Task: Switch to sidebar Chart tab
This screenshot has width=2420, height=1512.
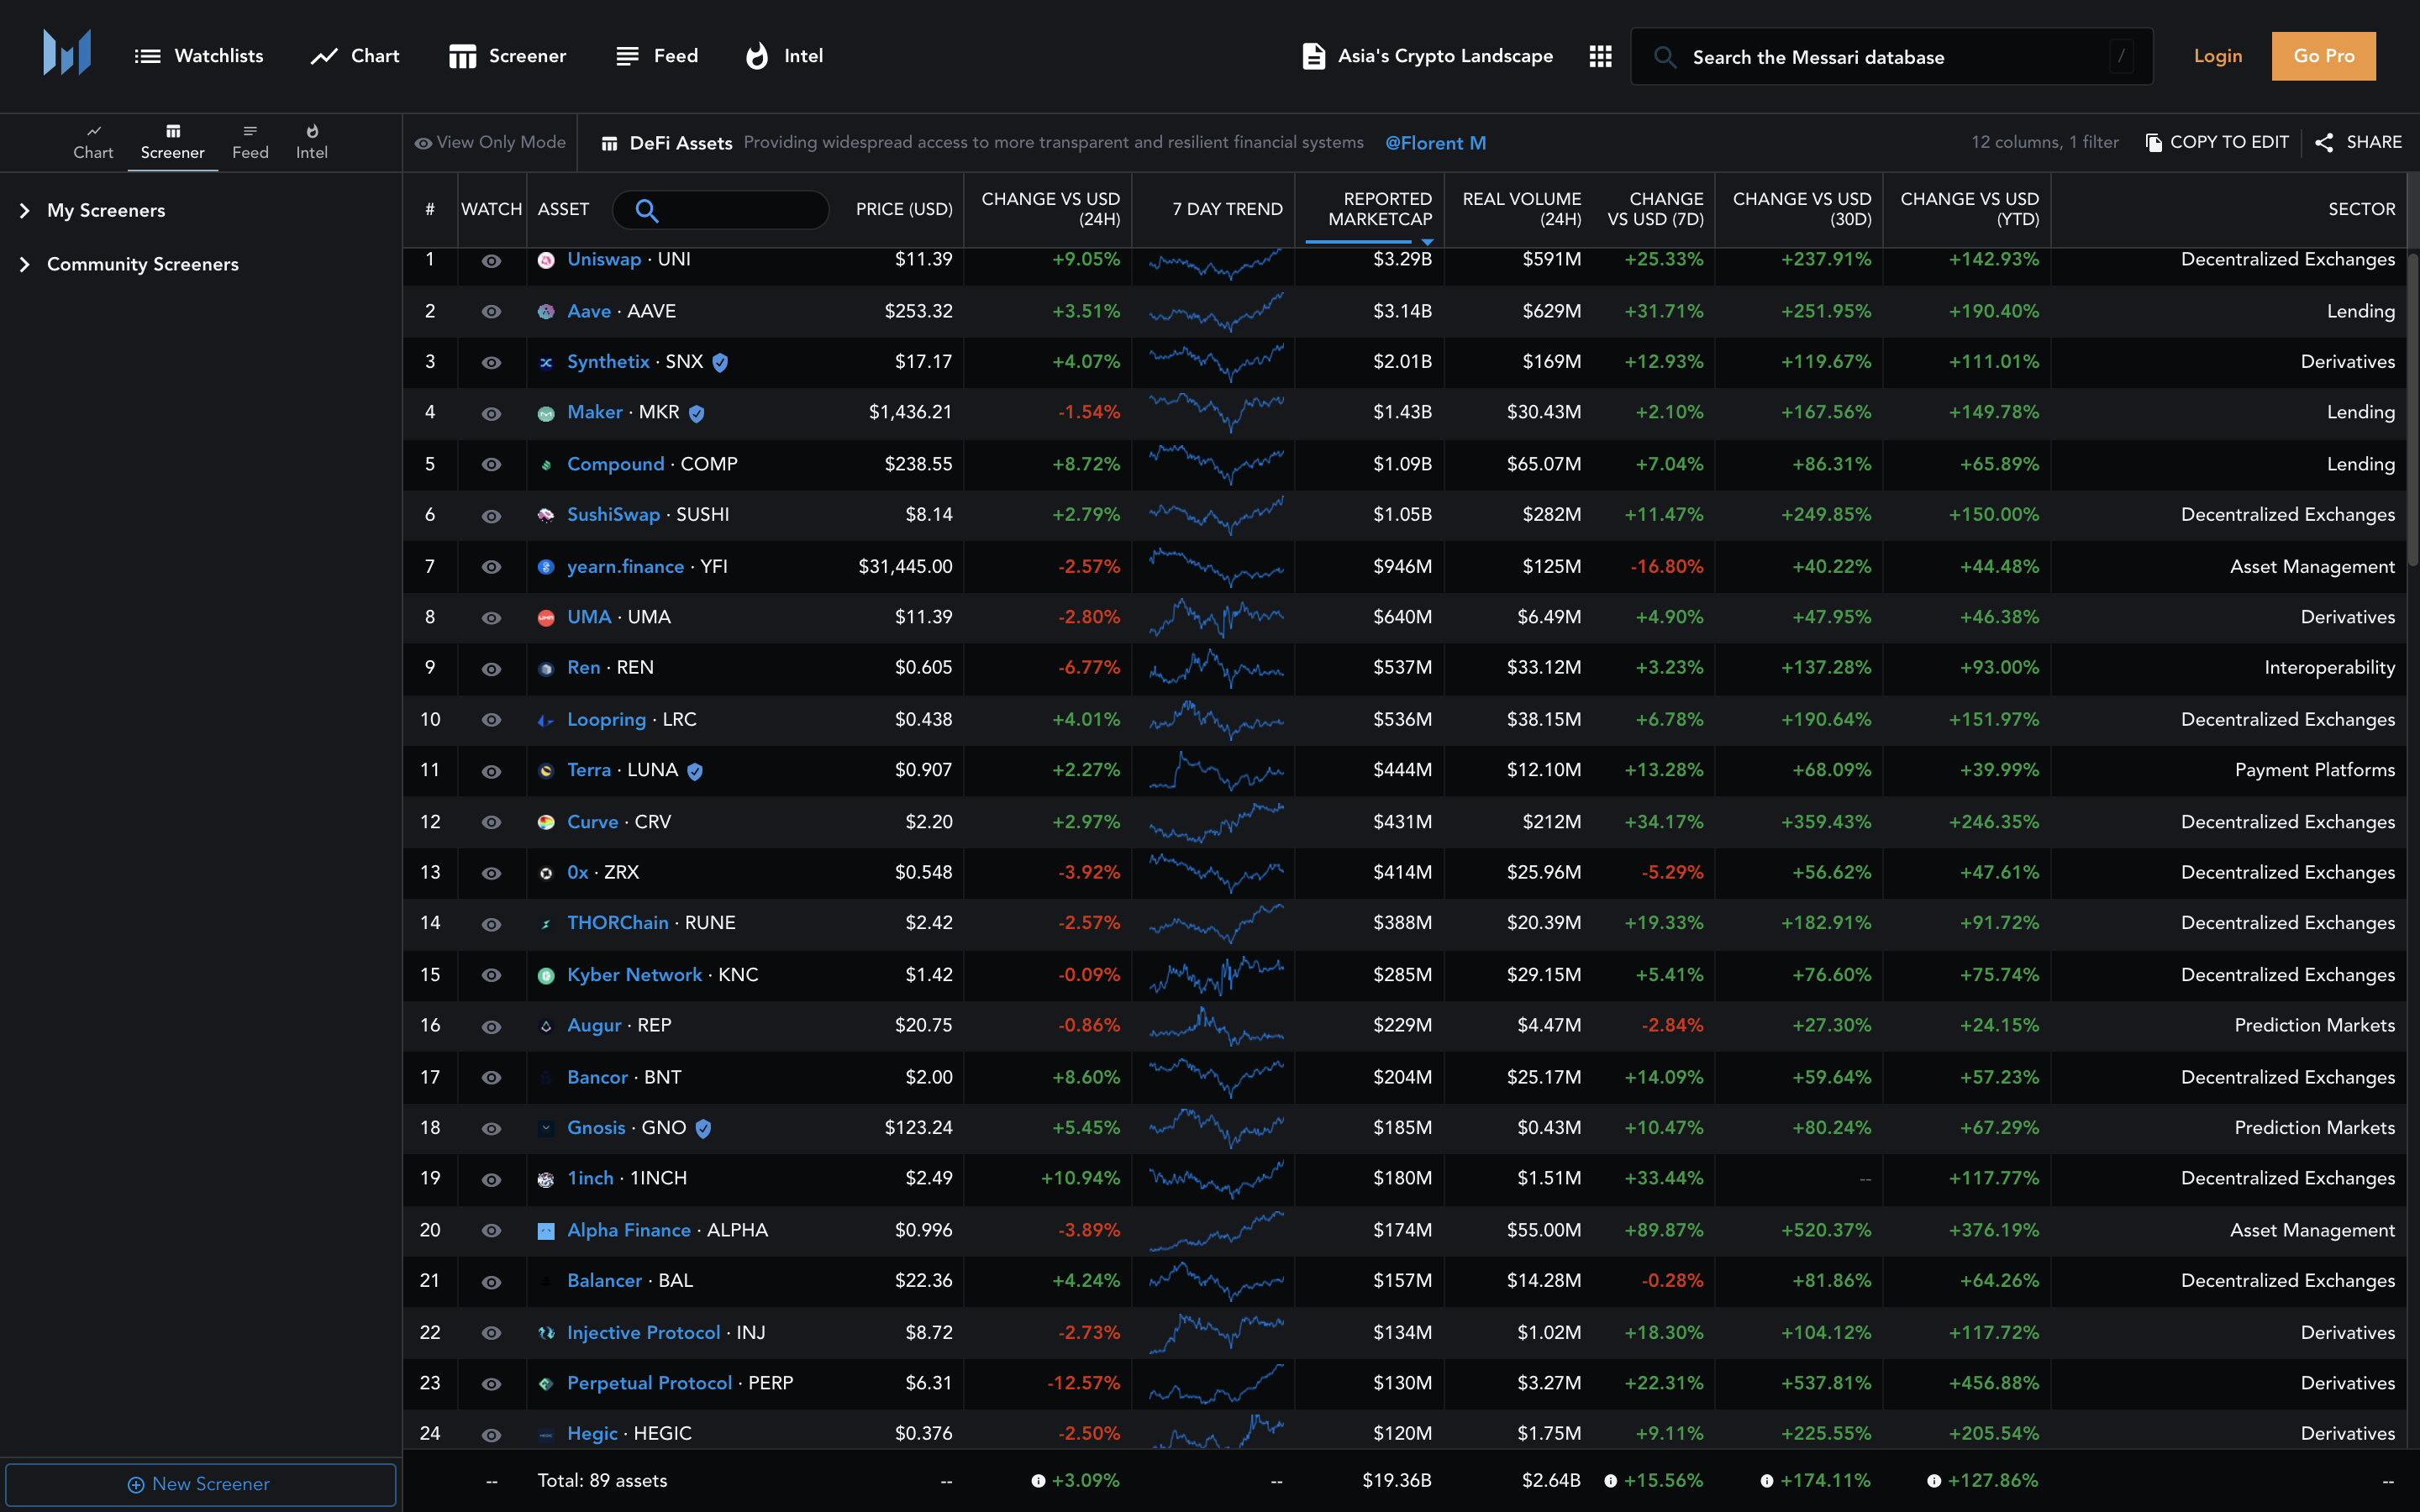Action: pyautogui.click(x=93, y=142)
